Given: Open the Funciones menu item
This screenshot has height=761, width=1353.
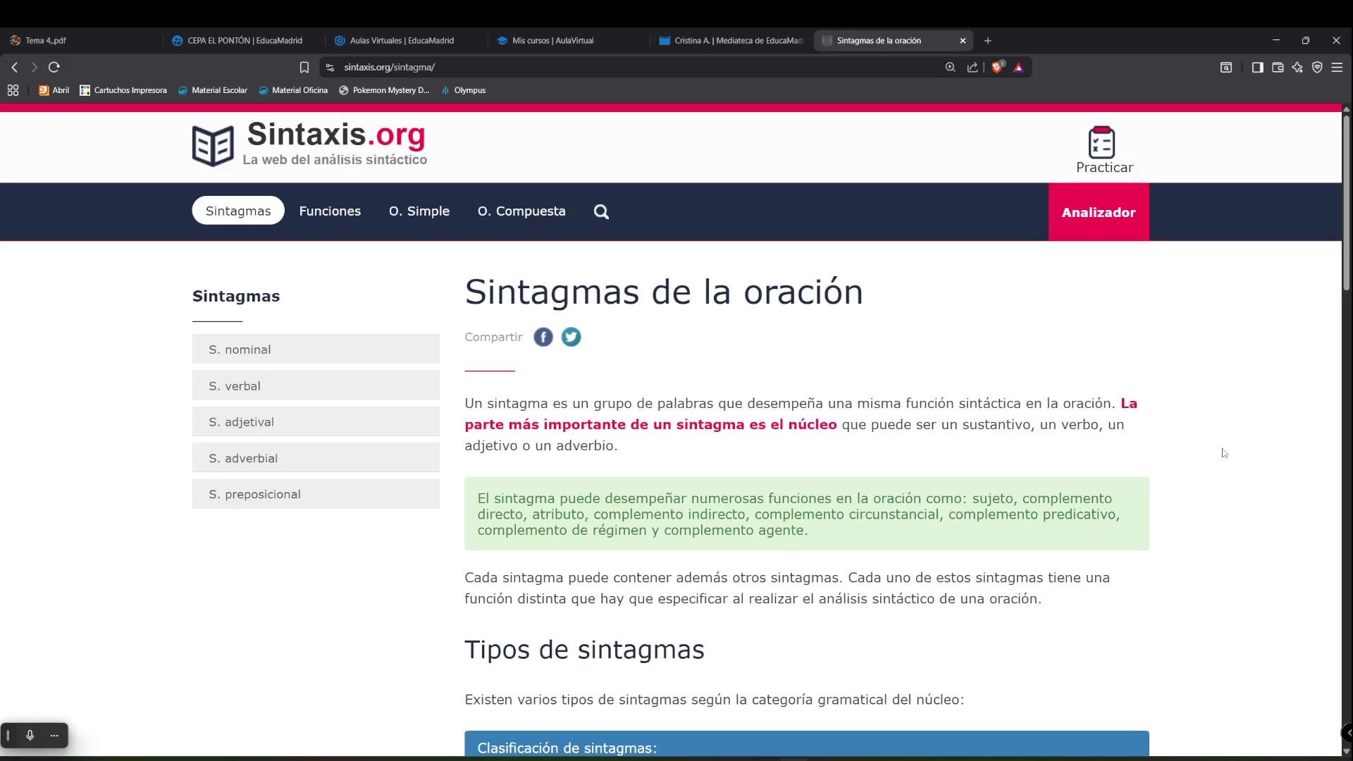Looking at the screenshot, I should 330,211.
